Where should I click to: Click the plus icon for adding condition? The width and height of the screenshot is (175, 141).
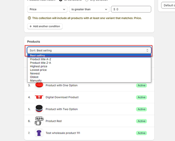(x=31, y=26)
